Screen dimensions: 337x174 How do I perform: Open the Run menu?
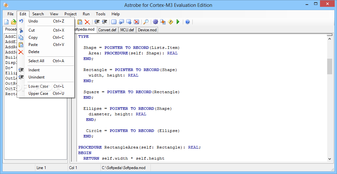[86, 14]
